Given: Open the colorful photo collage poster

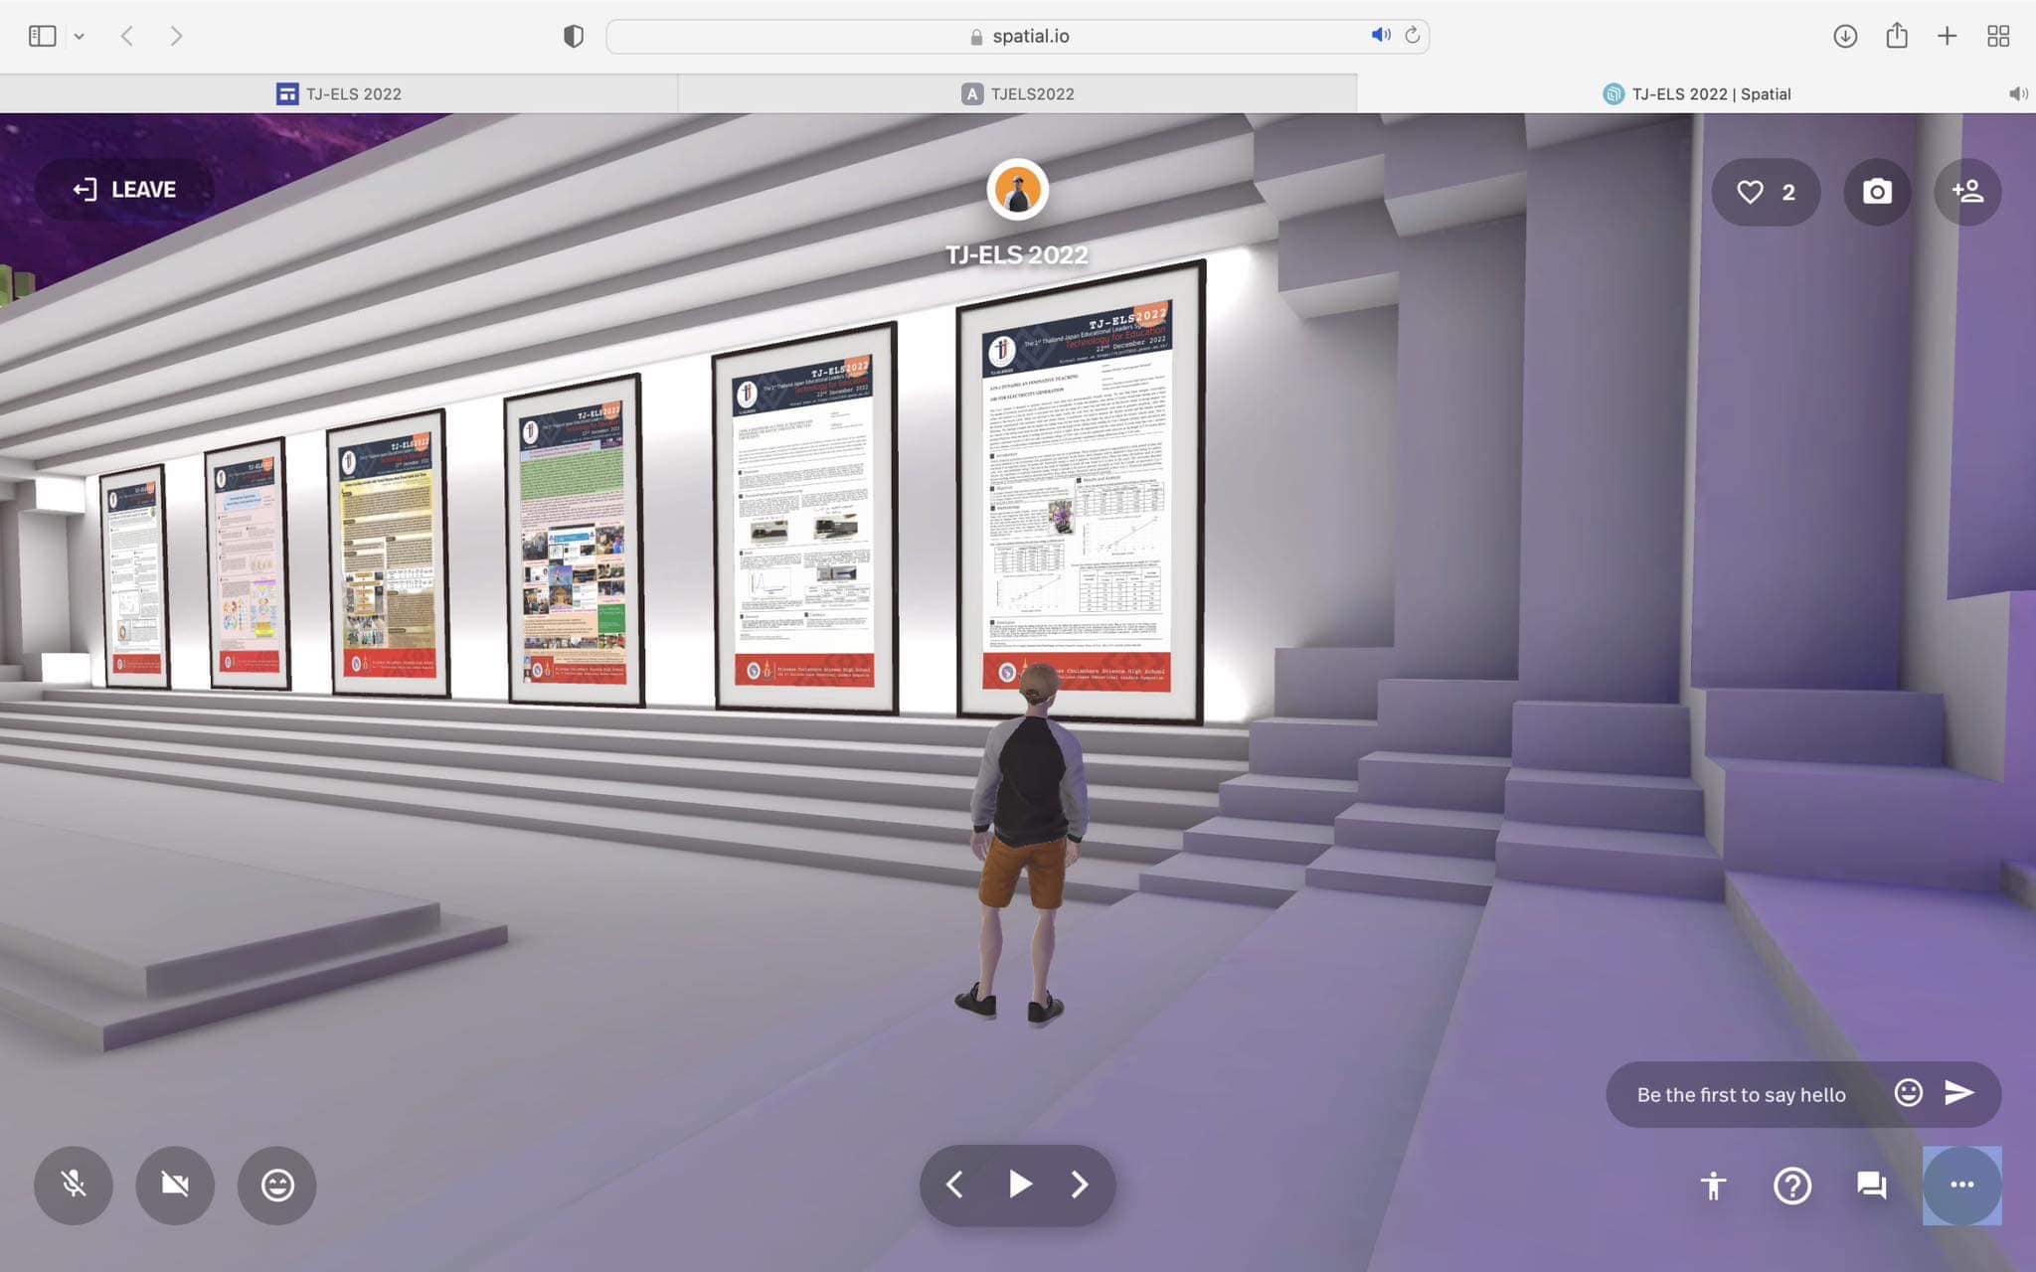Looking at the screenshot, I should [x=574, y=541].
